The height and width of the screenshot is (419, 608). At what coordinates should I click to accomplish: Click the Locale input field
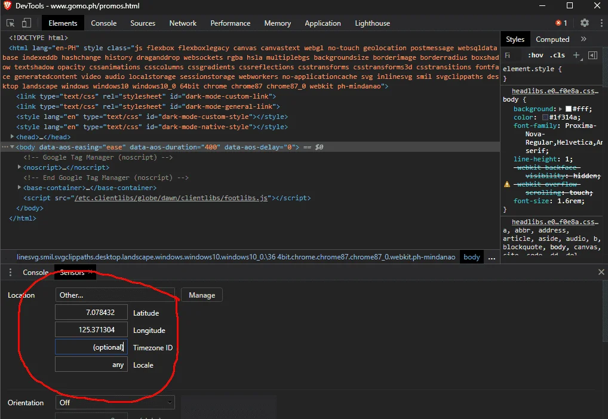click(91, 365)
